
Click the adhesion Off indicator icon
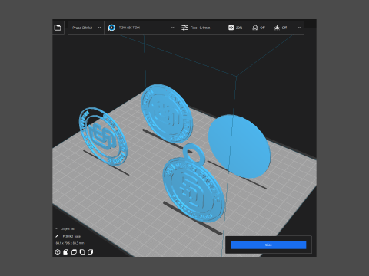(277, 28)
